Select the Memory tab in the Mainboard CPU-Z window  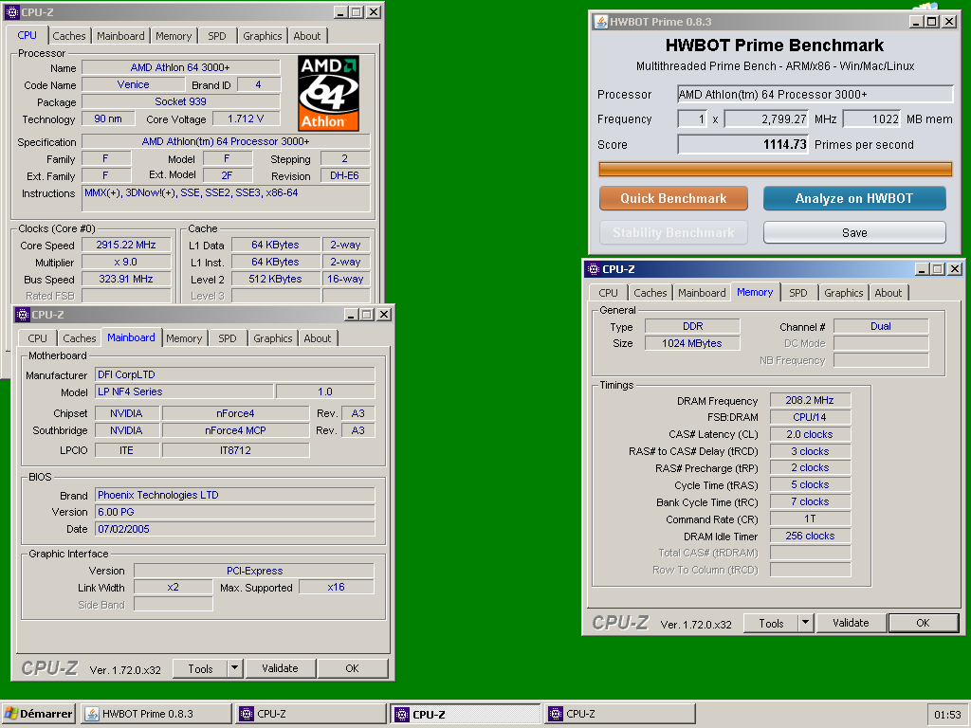pyautogui.click(x=184, y=338)
